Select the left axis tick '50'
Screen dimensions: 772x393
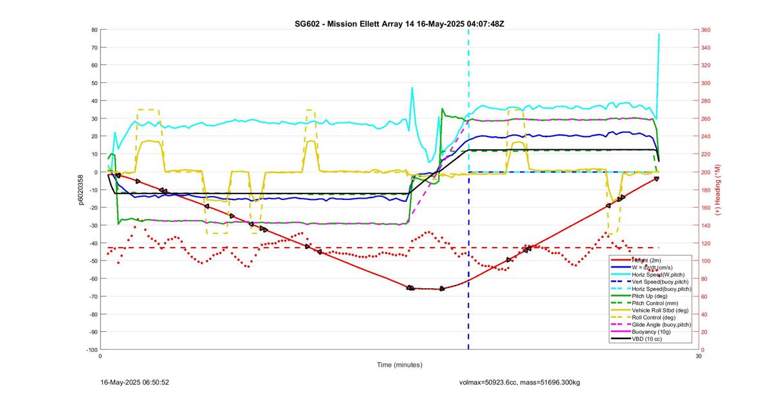(x=94, y=83)
